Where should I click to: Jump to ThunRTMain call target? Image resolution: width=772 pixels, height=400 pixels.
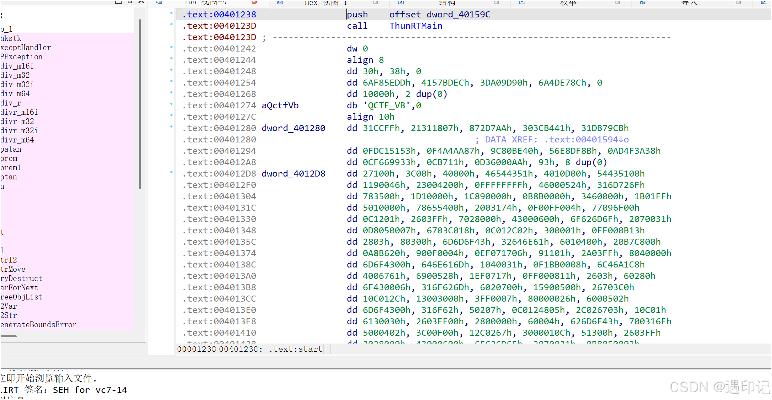pyautogui.click(x=416, y=26)
